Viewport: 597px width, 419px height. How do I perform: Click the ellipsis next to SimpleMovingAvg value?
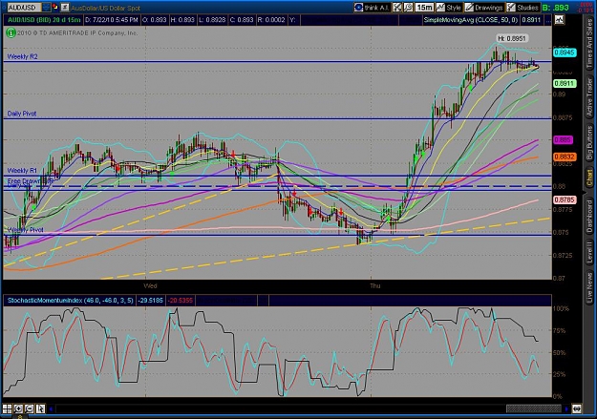547,20
